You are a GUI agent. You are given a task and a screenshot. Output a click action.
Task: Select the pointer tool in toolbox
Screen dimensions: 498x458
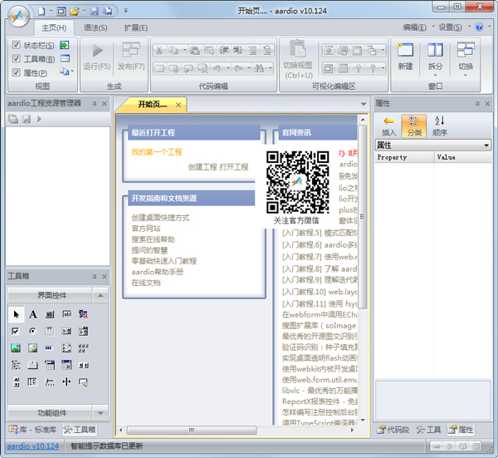point(16,314)
